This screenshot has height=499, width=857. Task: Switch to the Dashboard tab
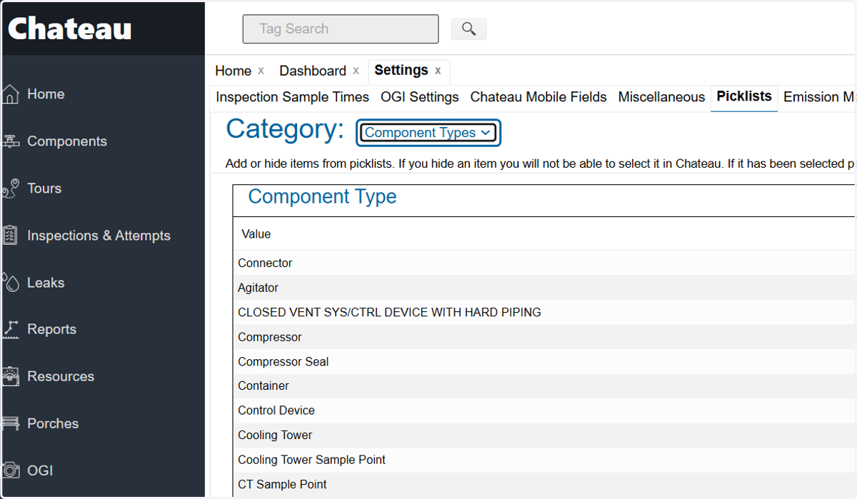coord(313,71)
